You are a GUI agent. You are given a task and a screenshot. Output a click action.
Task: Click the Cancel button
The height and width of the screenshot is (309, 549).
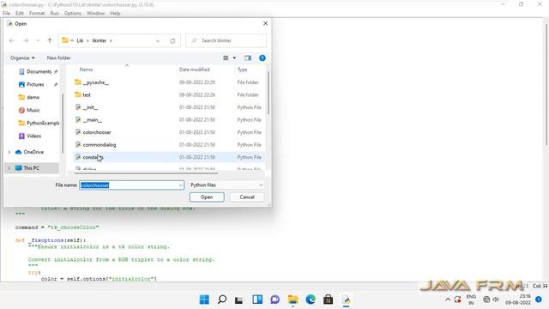[x=247, y=197]
